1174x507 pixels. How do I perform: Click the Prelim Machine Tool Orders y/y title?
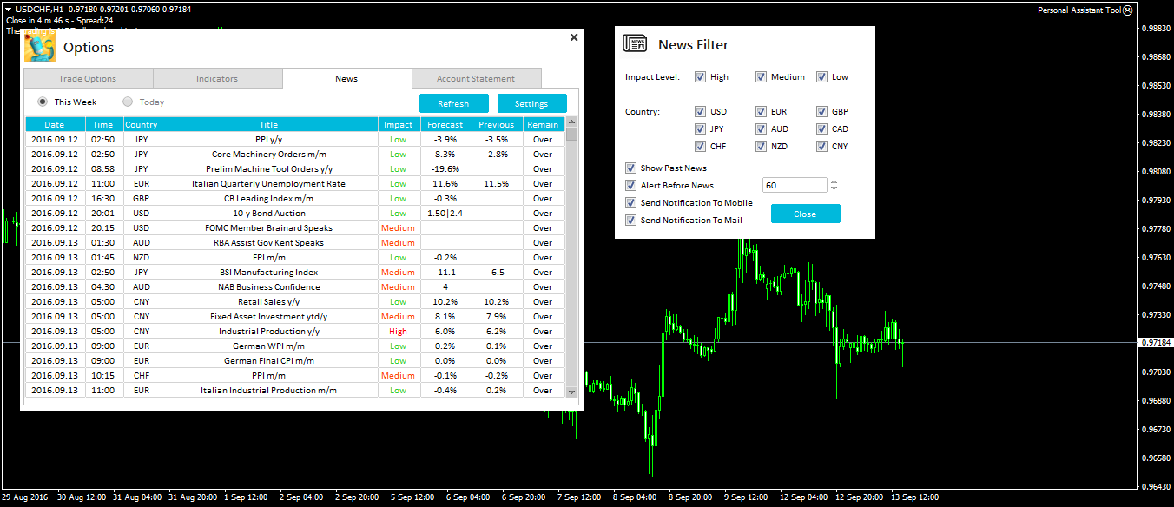pyautogui.click(x=269, y=168)
